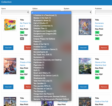Select Durance (1) option

point(51,36)
